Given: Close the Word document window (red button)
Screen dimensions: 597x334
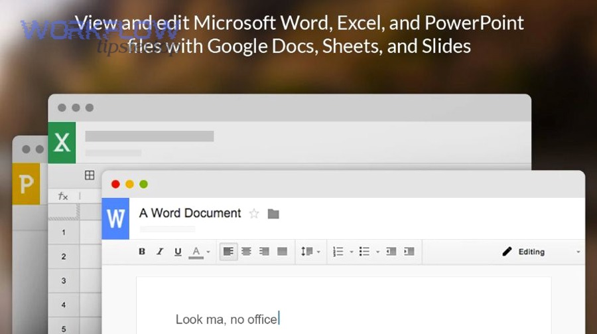Looking at the screenshot, I should pyautogui.click(x=115, y=184).
